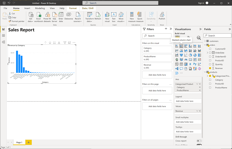Select the Clustered column chart visual
Screen dimensions: 232x149
tap(191, 46)
